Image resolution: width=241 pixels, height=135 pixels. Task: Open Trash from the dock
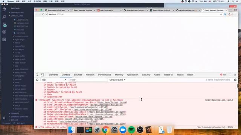(169, 130)
